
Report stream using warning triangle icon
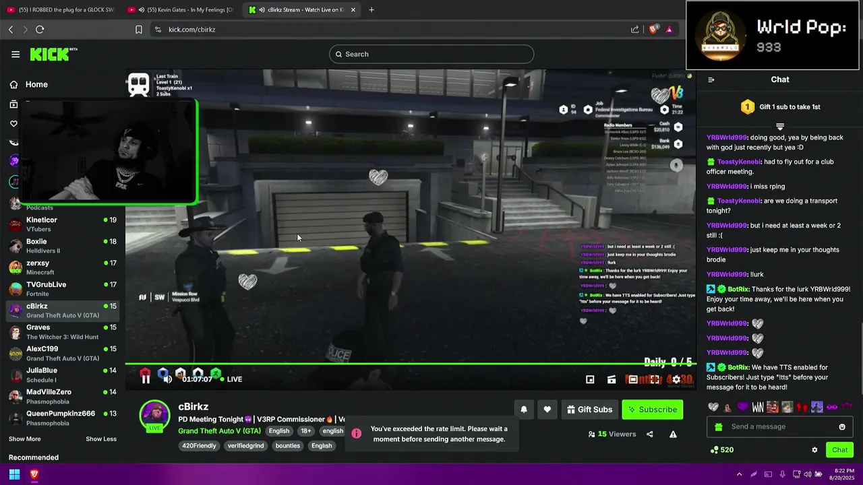pos(673,434)
